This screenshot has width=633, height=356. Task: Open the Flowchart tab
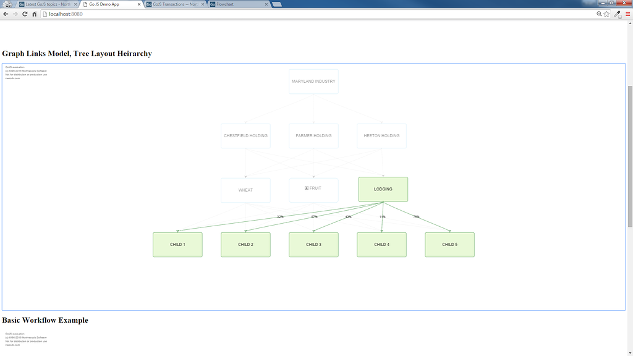coord(238,4)
